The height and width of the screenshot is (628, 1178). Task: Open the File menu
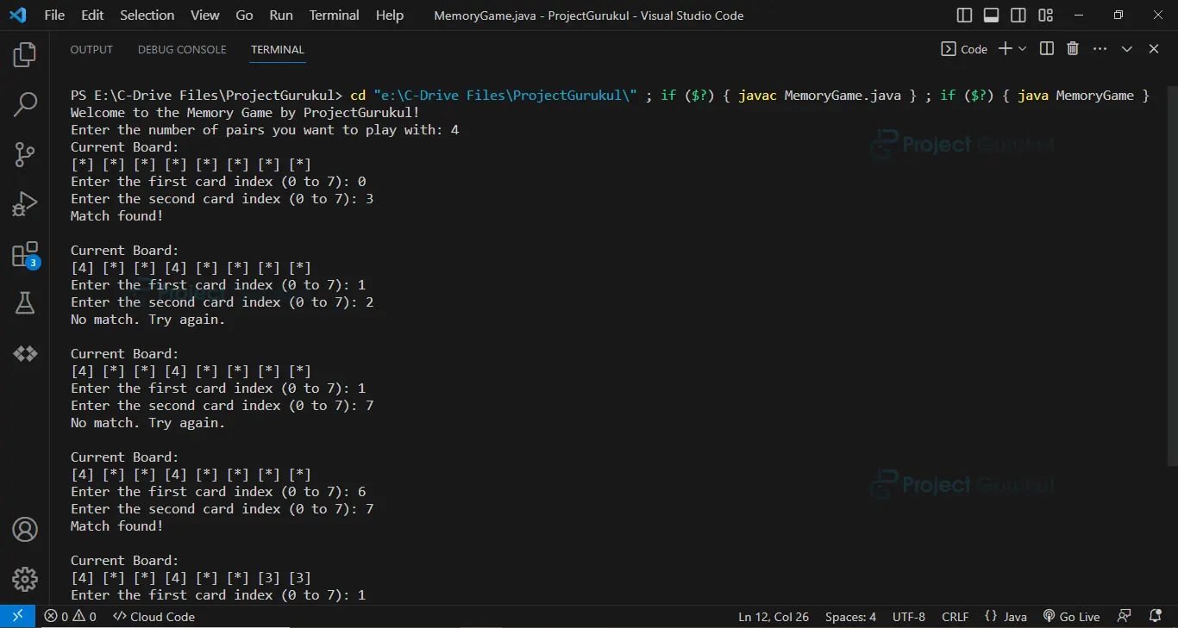coord(54,16)
